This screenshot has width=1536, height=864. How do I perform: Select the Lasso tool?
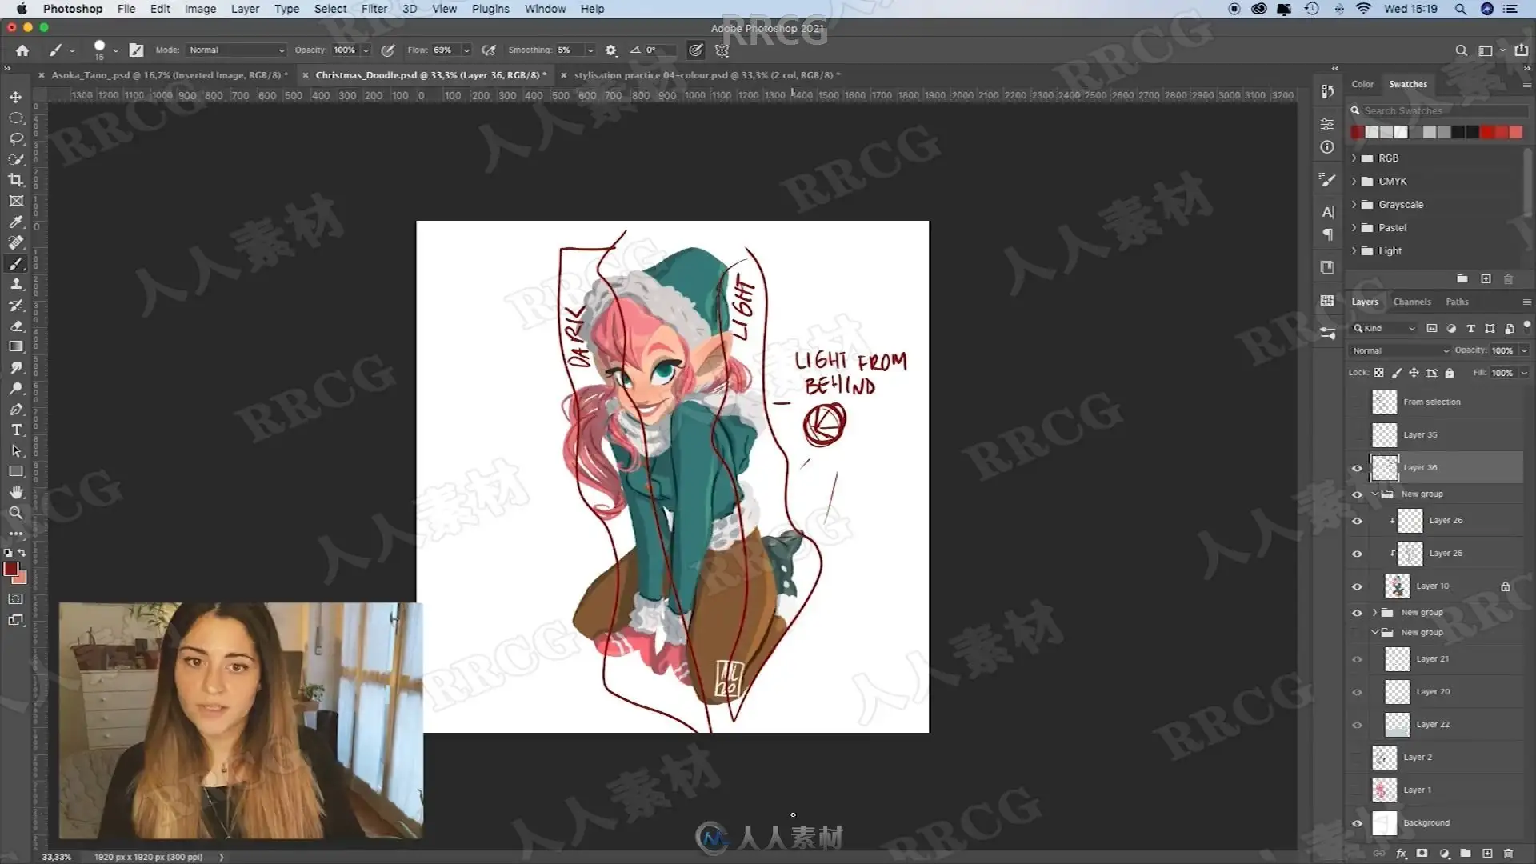click(16, 138)
